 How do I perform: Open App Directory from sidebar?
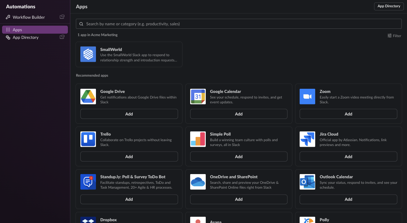pos(26,37)
